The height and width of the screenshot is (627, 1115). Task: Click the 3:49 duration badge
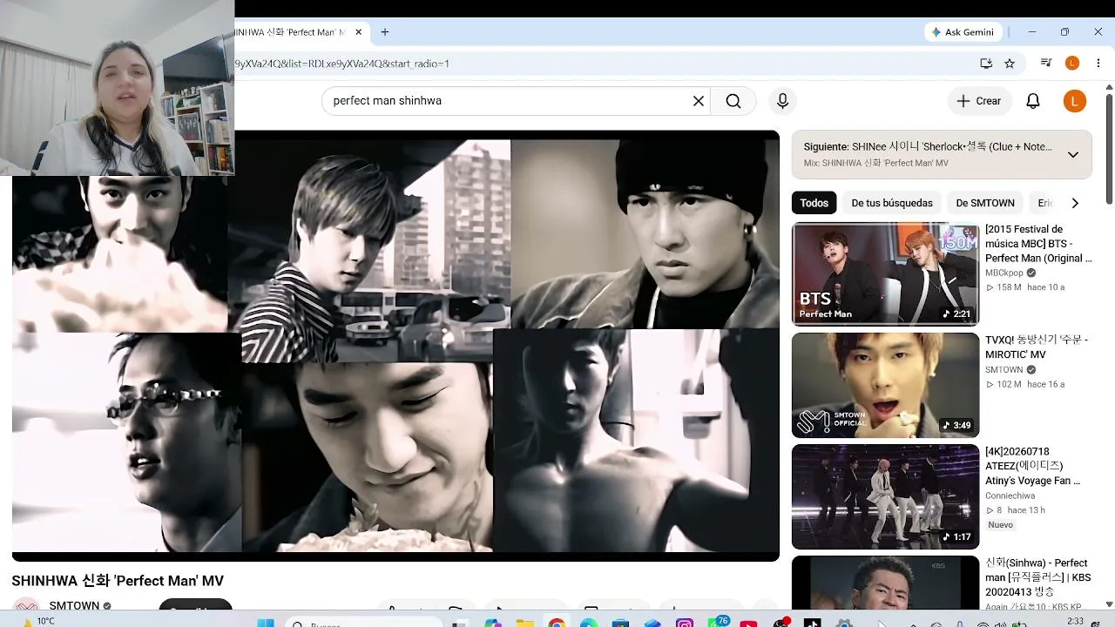956,426
